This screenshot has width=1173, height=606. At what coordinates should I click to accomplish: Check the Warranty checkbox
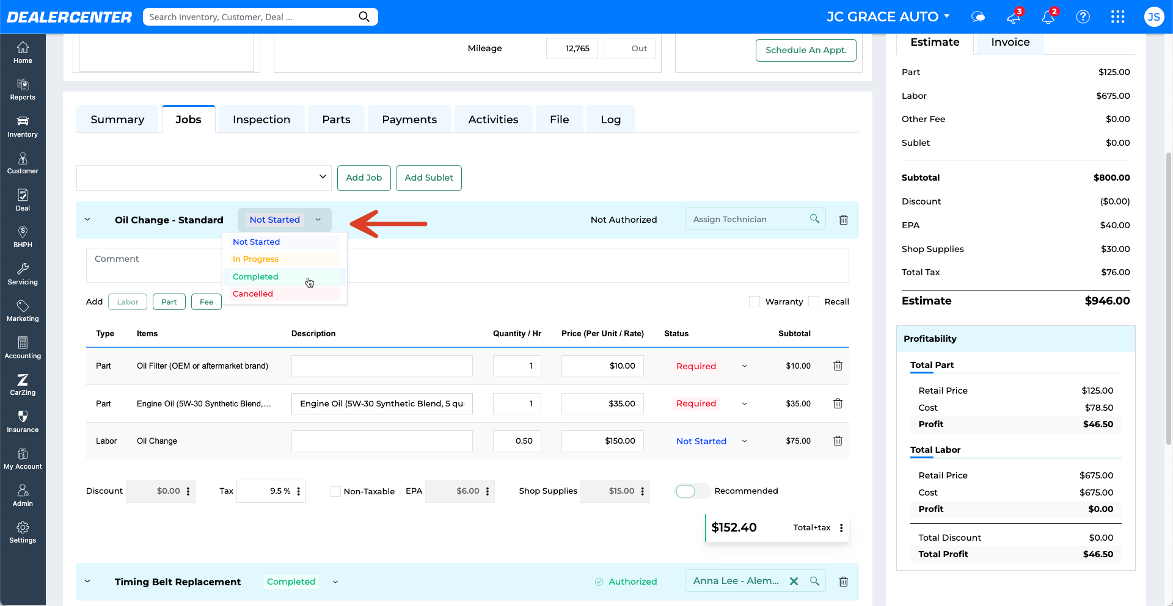pos(755,301)
